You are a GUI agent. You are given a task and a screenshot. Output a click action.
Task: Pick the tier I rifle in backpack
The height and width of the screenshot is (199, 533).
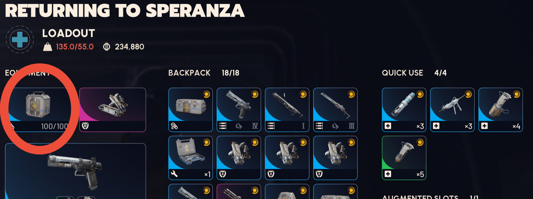(x=287, y=110)
